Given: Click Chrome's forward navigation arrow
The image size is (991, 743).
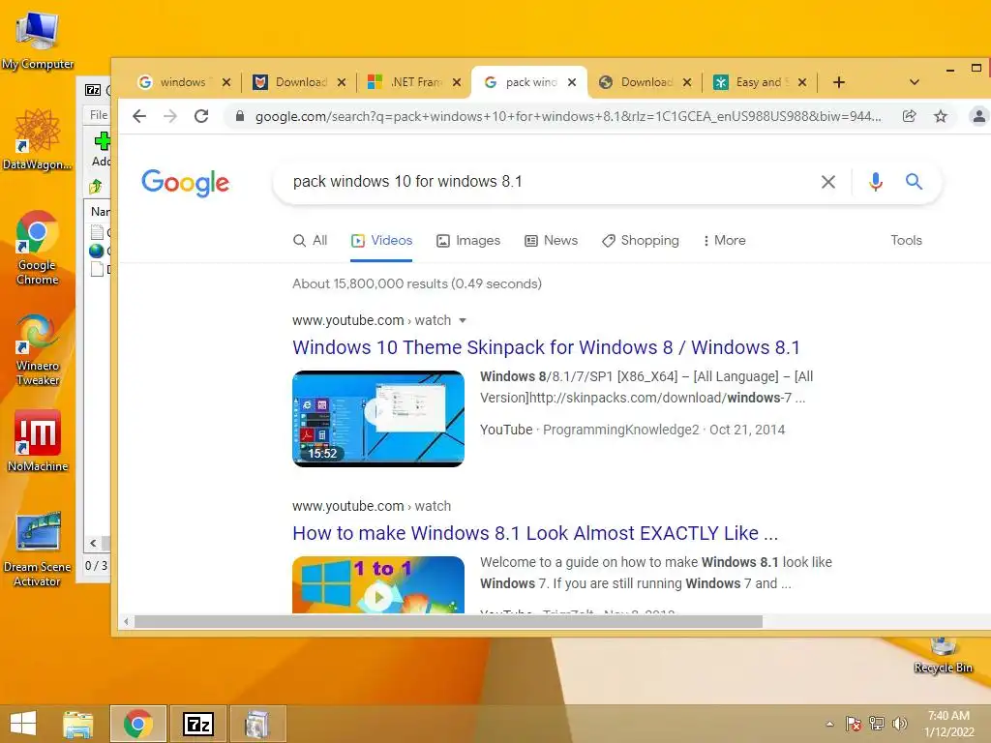Looking at the screenshot, I should click(x=170, y=116).
